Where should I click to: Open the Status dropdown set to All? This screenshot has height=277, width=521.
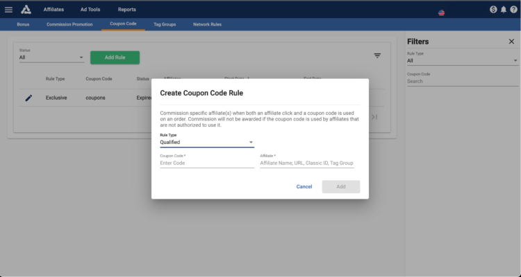click(x=51, y=57)
